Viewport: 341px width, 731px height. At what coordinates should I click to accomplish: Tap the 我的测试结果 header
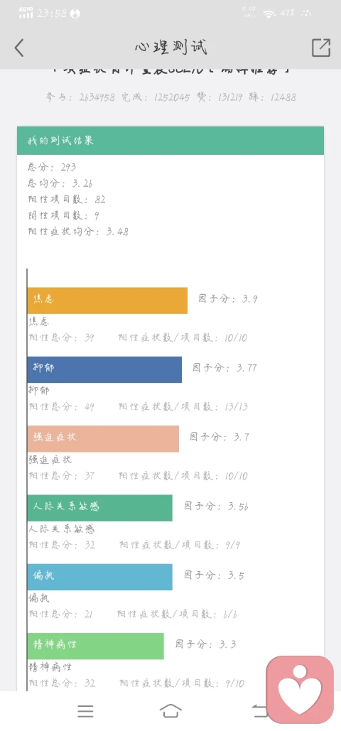(170, 141)
